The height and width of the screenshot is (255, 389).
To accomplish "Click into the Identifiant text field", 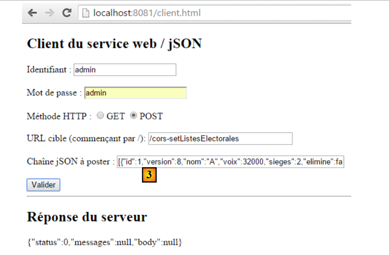I will point(125,70).
